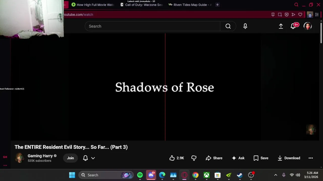The height and width of the screenshot is (181, 323).
Task: Open NVIDIA app from the taskbar
Action: pos(229,175)
